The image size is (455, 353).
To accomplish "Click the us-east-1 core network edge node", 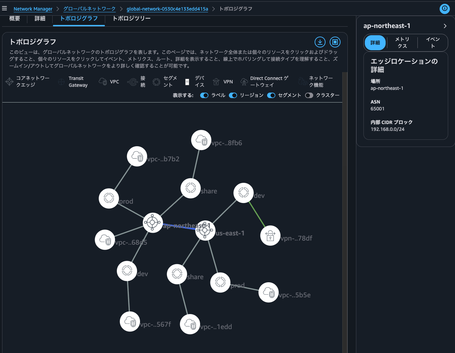I will tap(205, 231).
